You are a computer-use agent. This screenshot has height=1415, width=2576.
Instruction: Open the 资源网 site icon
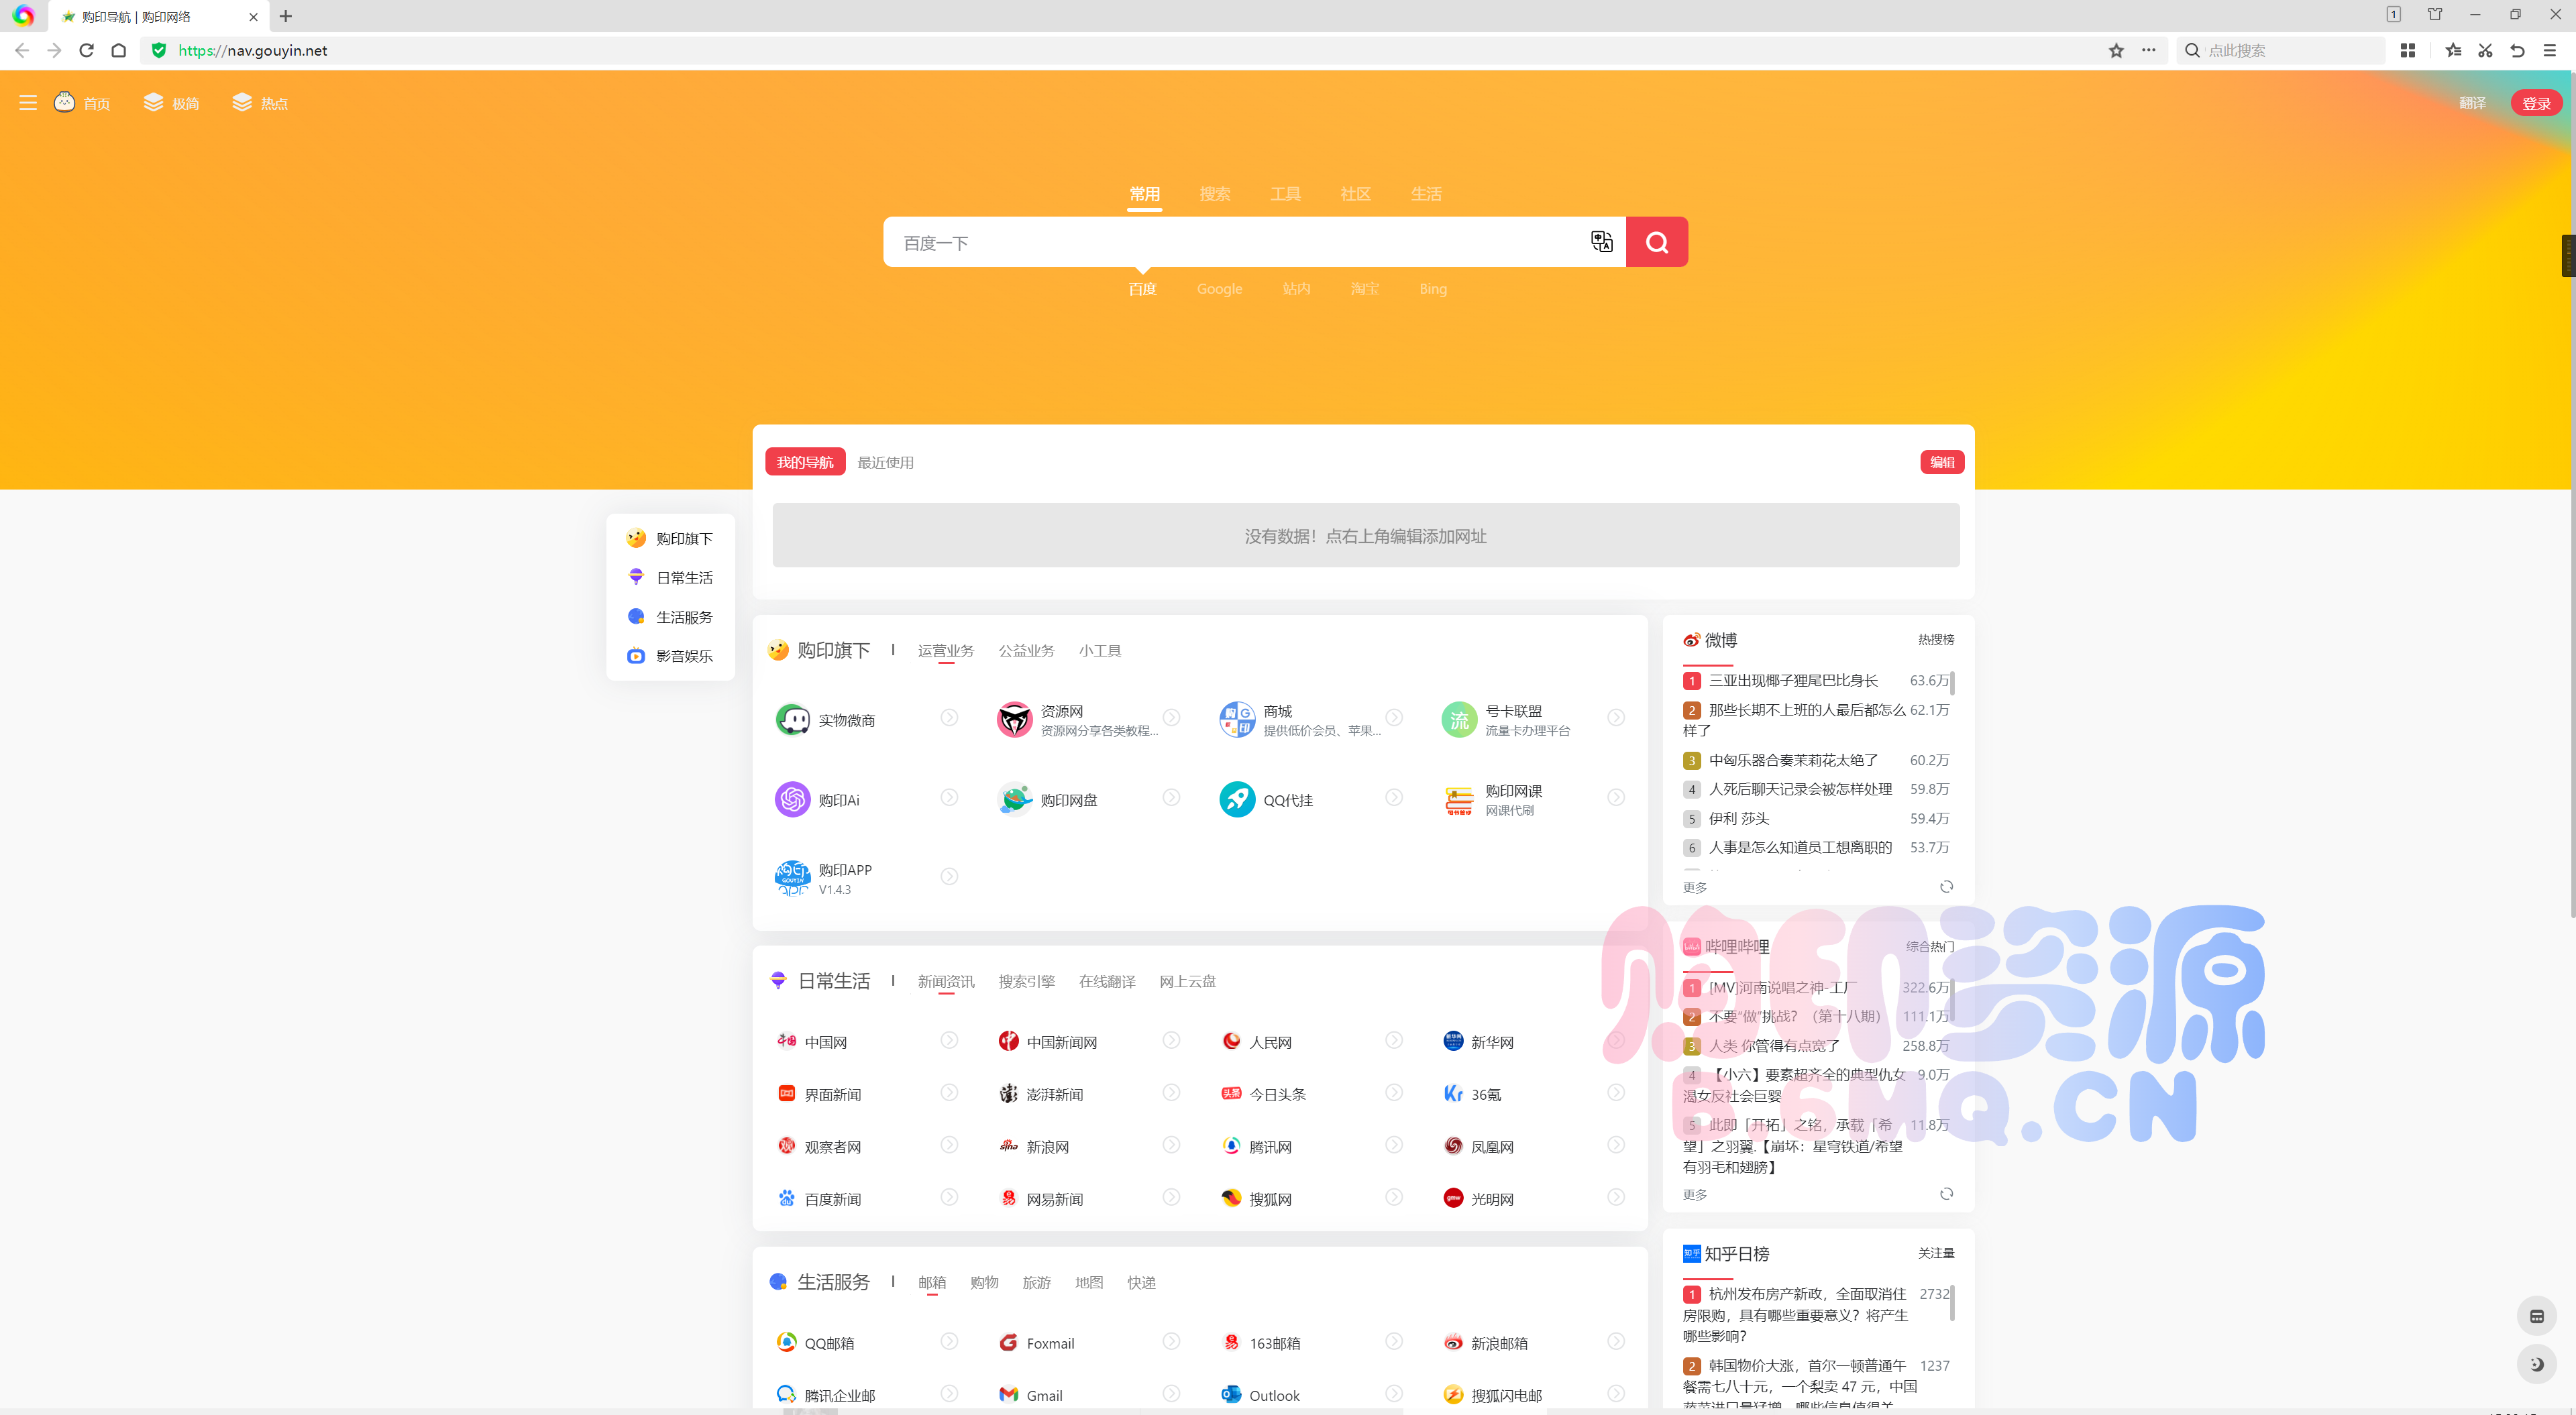tap(1014, 719)
